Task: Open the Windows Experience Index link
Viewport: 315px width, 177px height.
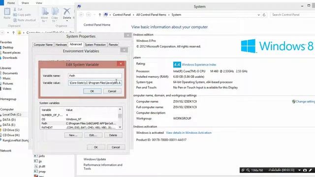Action: tap(199, 64)
